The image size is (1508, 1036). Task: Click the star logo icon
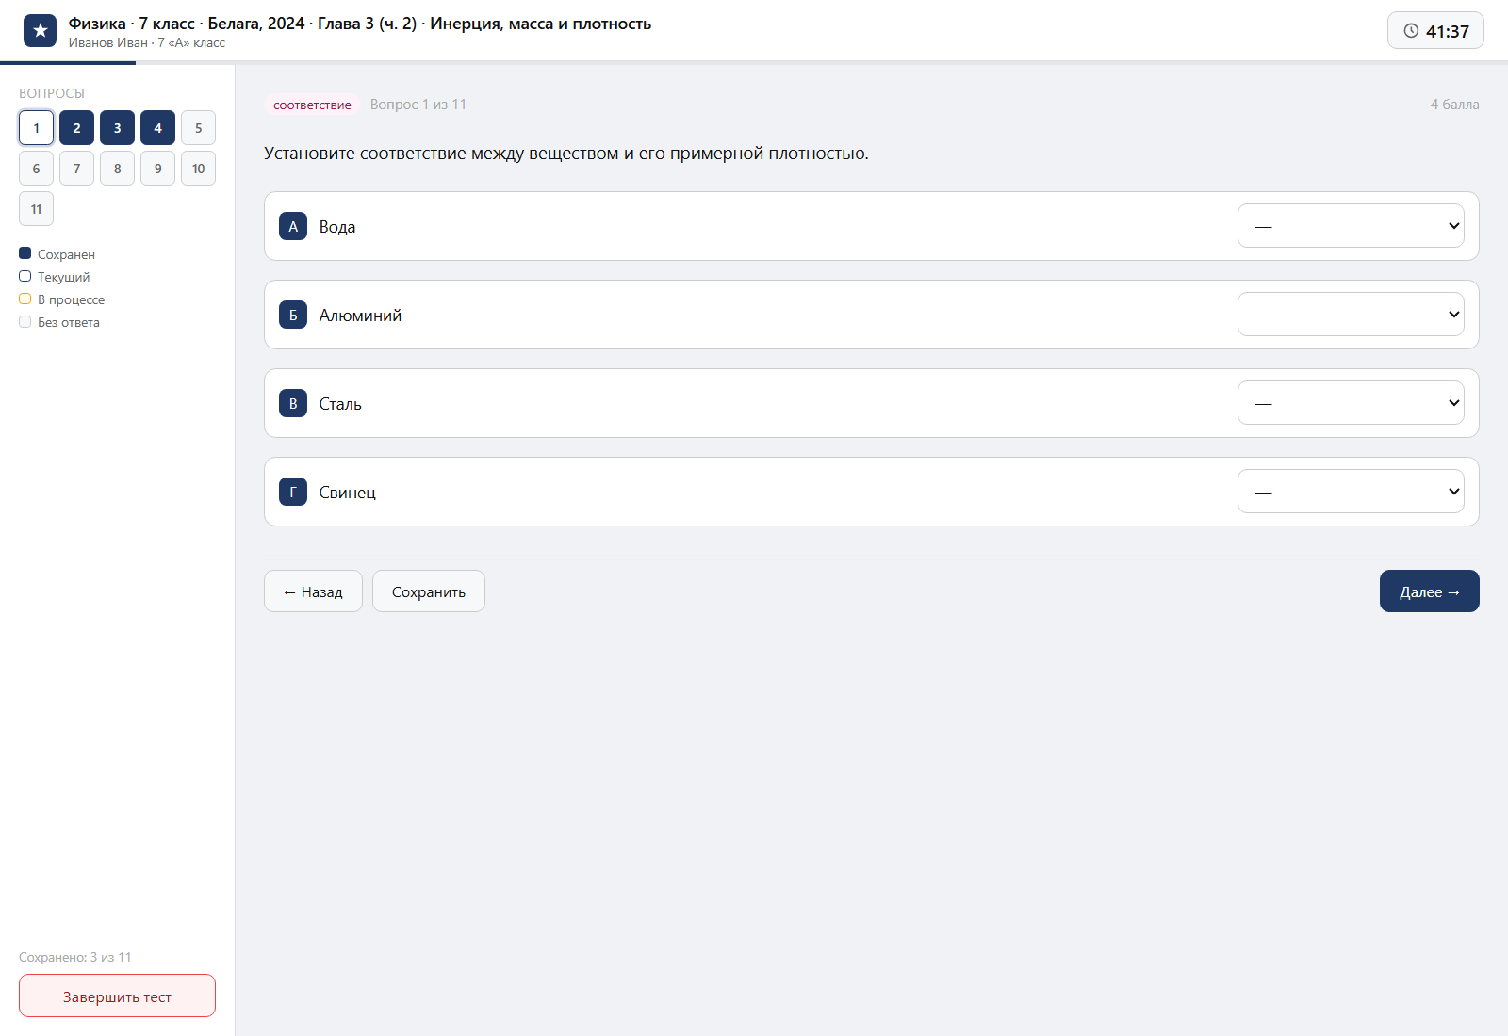[40, 31]
